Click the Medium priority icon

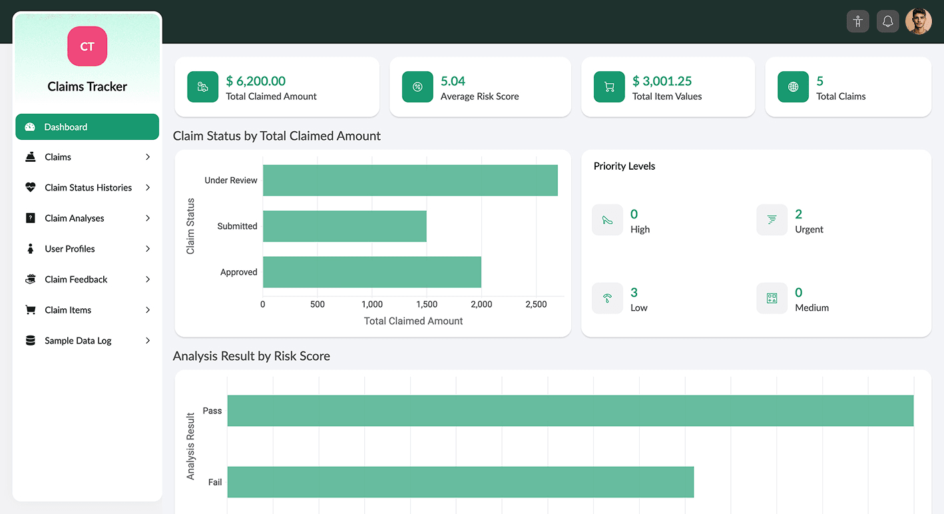tap(772, 298)
